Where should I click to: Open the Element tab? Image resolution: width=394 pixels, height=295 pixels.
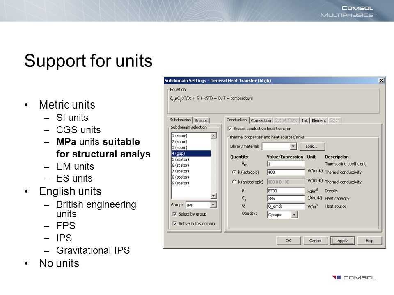(318, 120)
